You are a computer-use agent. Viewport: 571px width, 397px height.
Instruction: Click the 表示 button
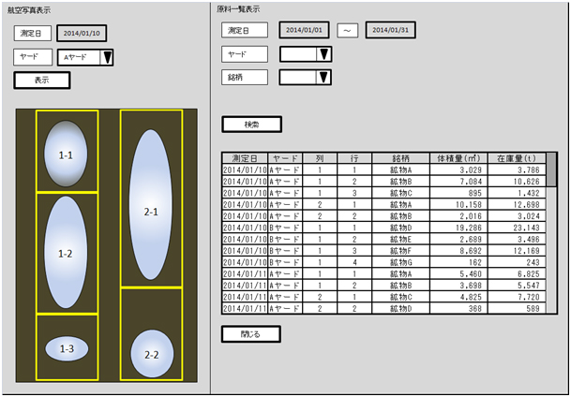pyautogui.click(x=41, y=81)
